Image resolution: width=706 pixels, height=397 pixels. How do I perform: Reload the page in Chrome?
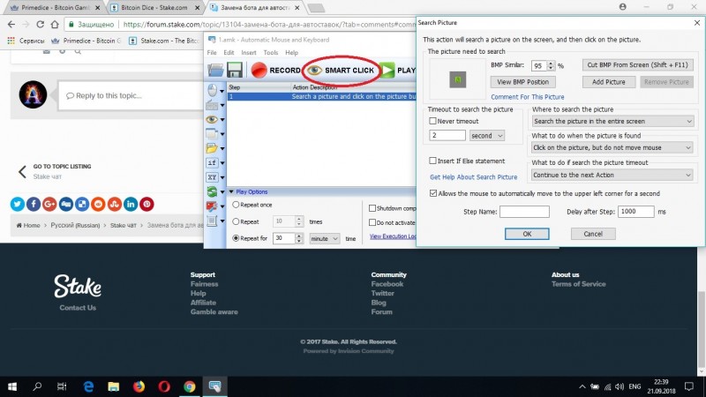point(40,25)
